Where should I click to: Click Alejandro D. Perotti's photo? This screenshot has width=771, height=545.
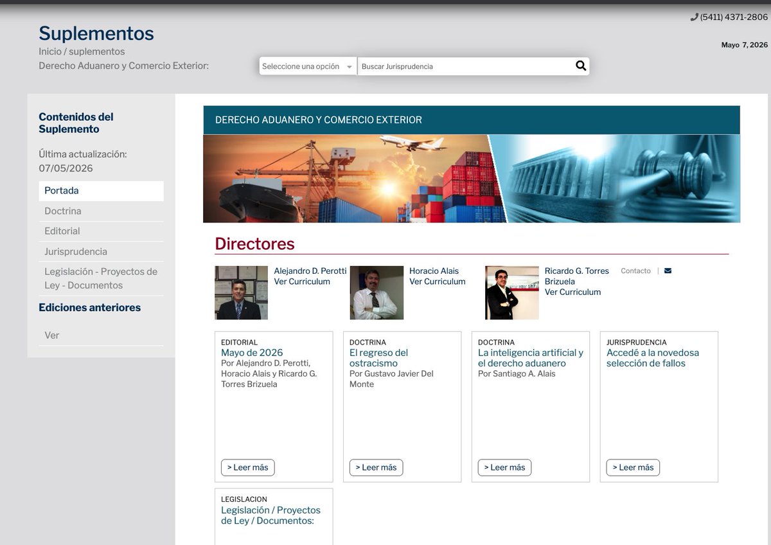point(241,293)
